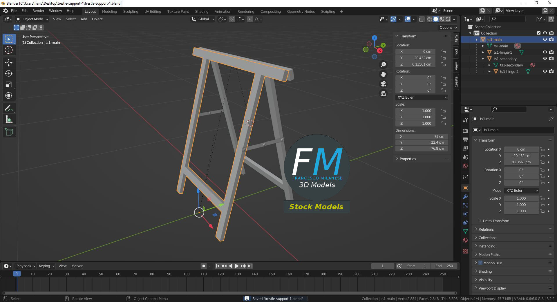
Task: Open Physics properties tab icon
Action: 465,214
